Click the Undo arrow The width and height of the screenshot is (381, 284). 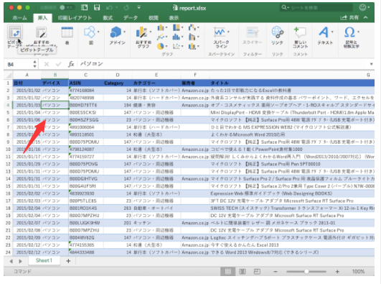(x=109, y=8)
